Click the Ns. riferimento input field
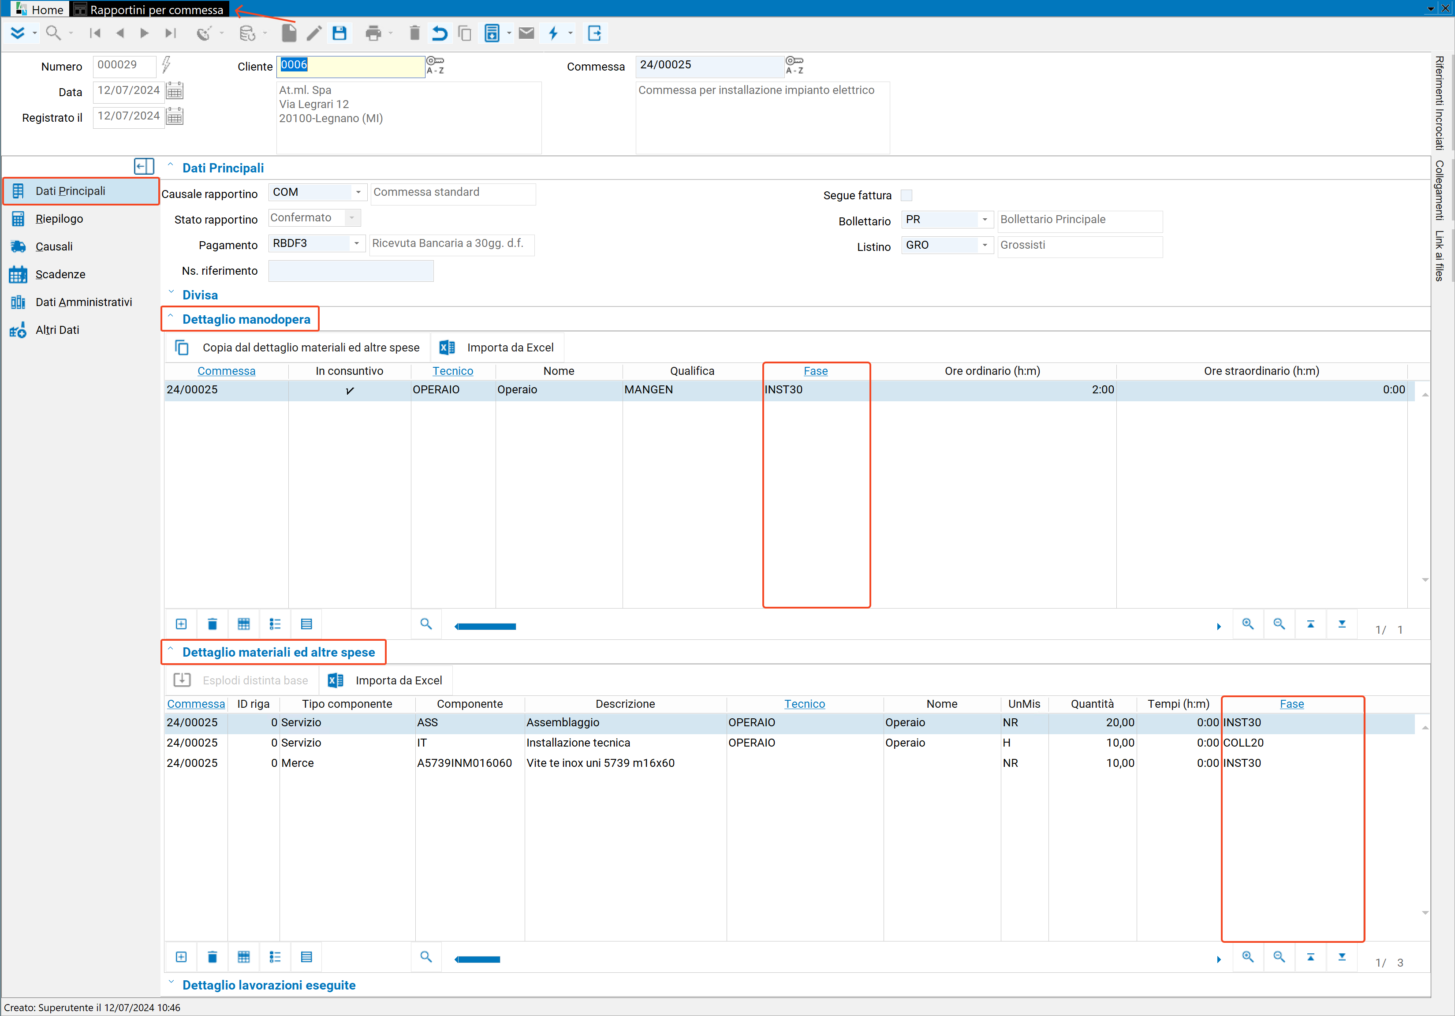The image size is (1455, 1016). pyautogui.click(x=351, y=271)
